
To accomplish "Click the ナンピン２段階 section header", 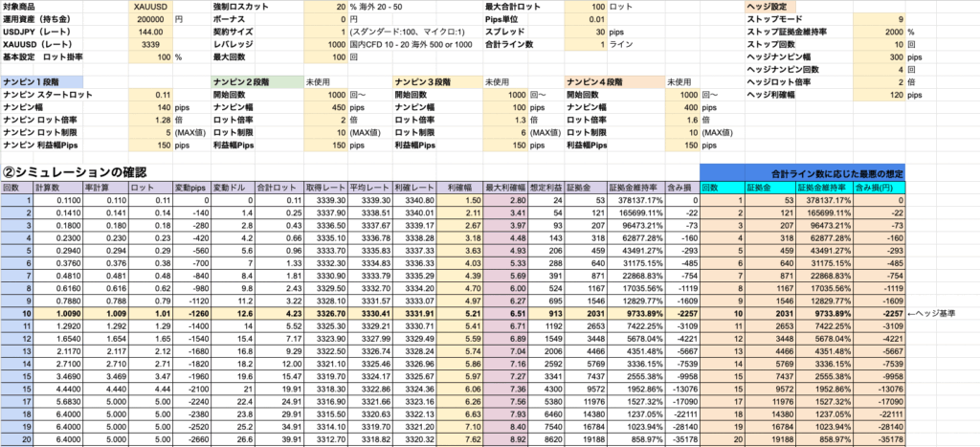I will tap(257, 82).
